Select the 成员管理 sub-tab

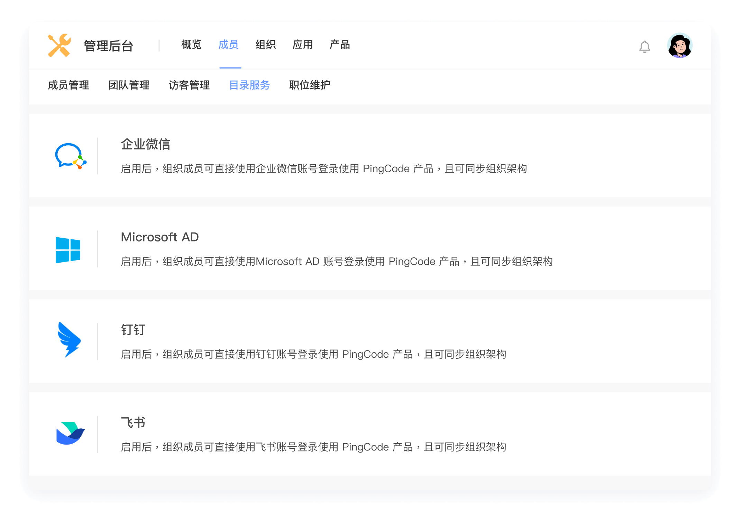point(69,85)
